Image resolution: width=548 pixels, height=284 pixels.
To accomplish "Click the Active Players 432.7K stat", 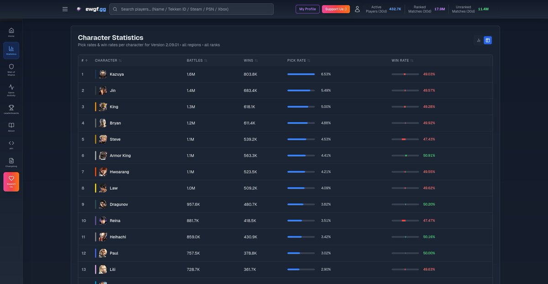I will 383,9.
